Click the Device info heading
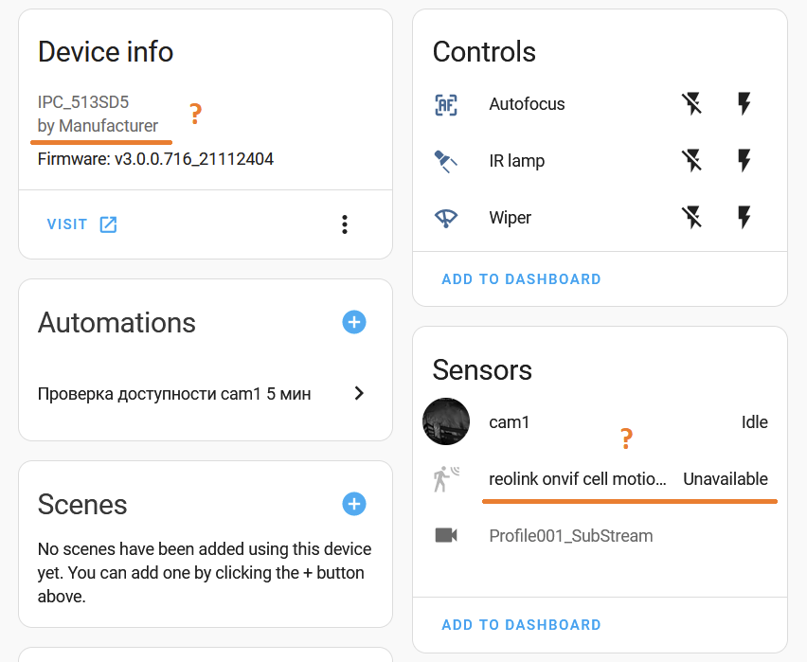 point(105,52)
